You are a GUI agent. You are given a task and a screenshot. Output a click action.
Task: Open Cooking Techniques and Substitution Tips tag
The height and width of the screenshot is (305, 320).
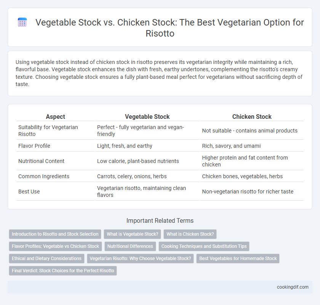click(204, 246)
